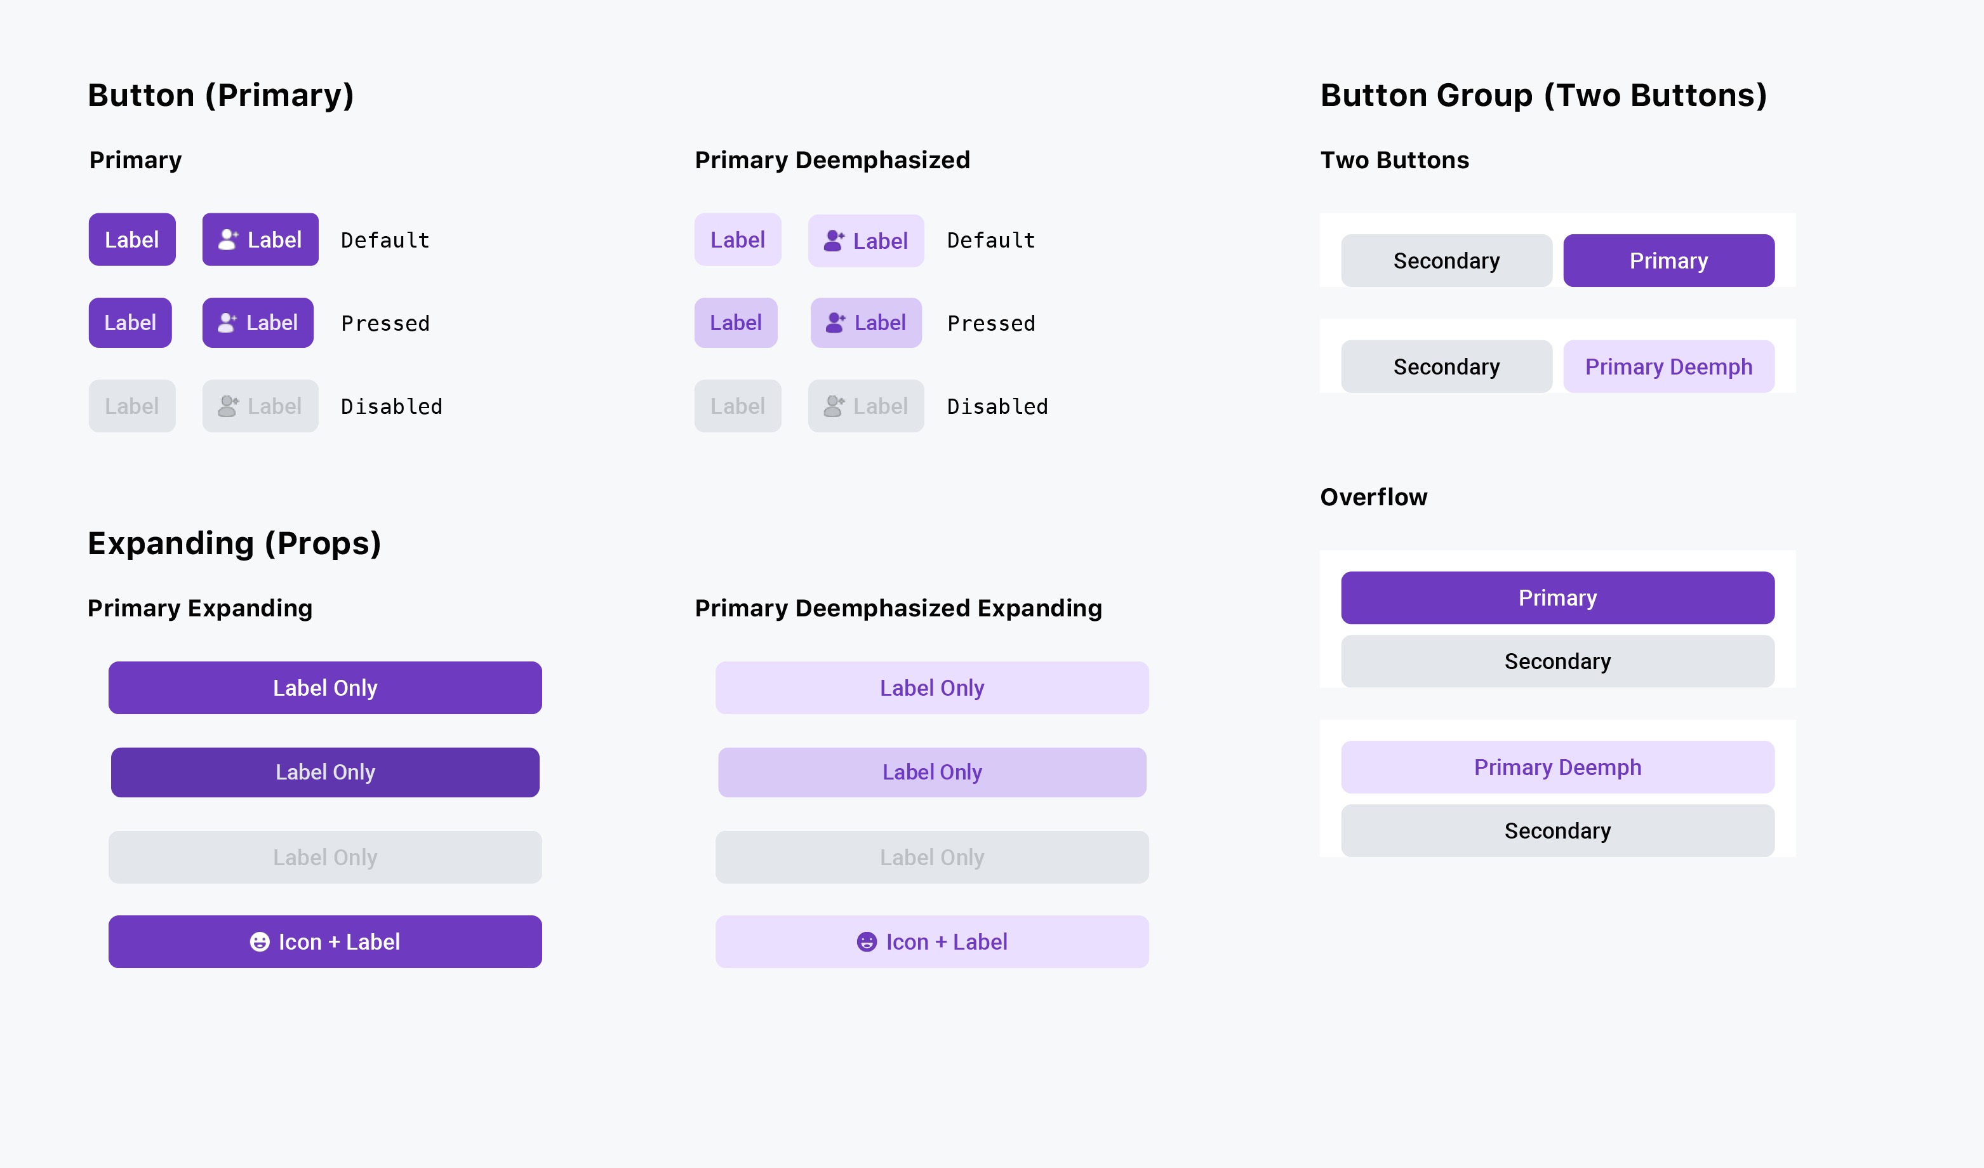Click user icon in Primary Default button
Image resolution: width=1984 pixels, height=1168 pixels.
pyautogui.click(x=227, y=239)
